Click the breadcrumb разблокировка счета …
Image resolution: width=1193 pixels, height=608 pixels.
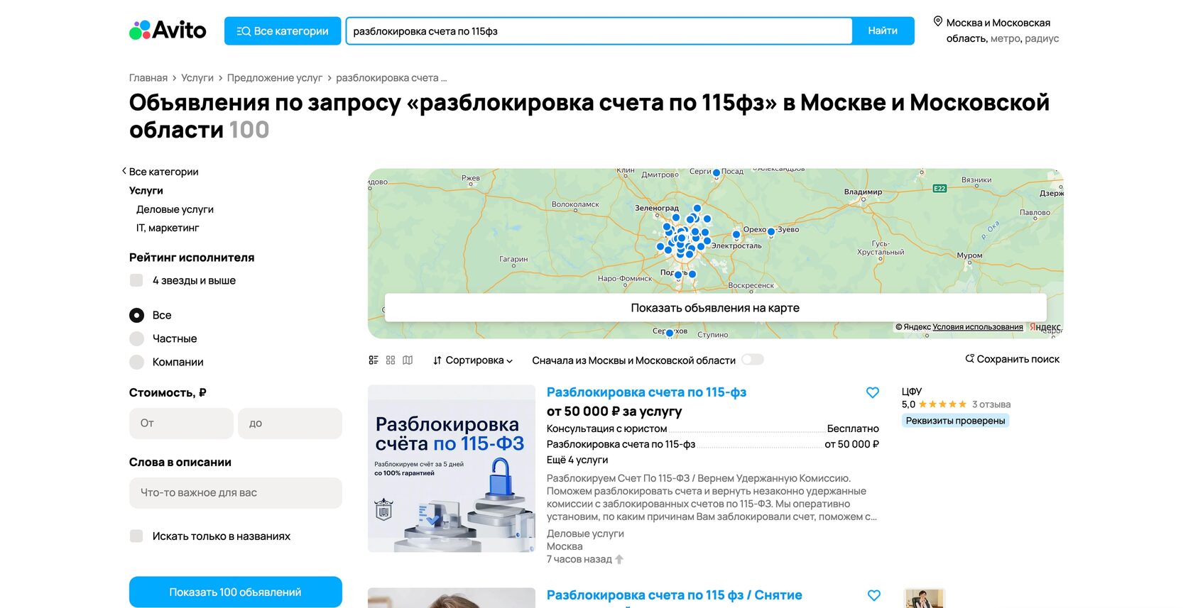pyautogui.click(x=391, y=78)
